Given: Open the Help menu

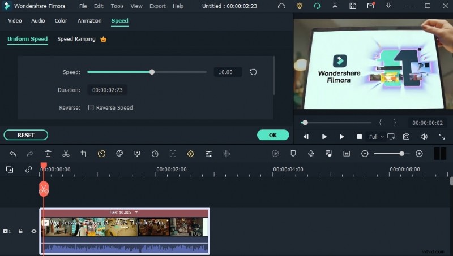Looking at the screenshot, I should 178,6.
